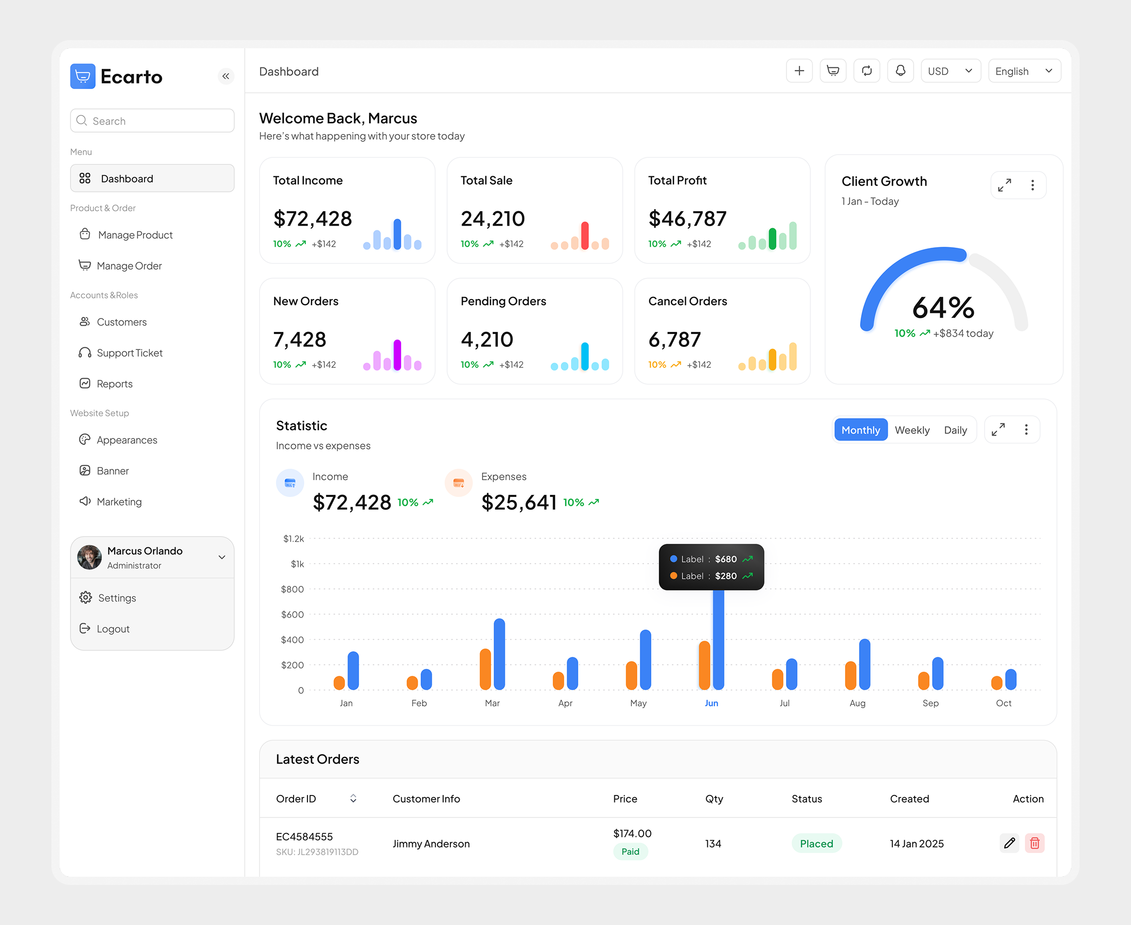Click the Logout option
This screenshot has height=925, width=1131.
pyautogui.click(x=112, y=628)
